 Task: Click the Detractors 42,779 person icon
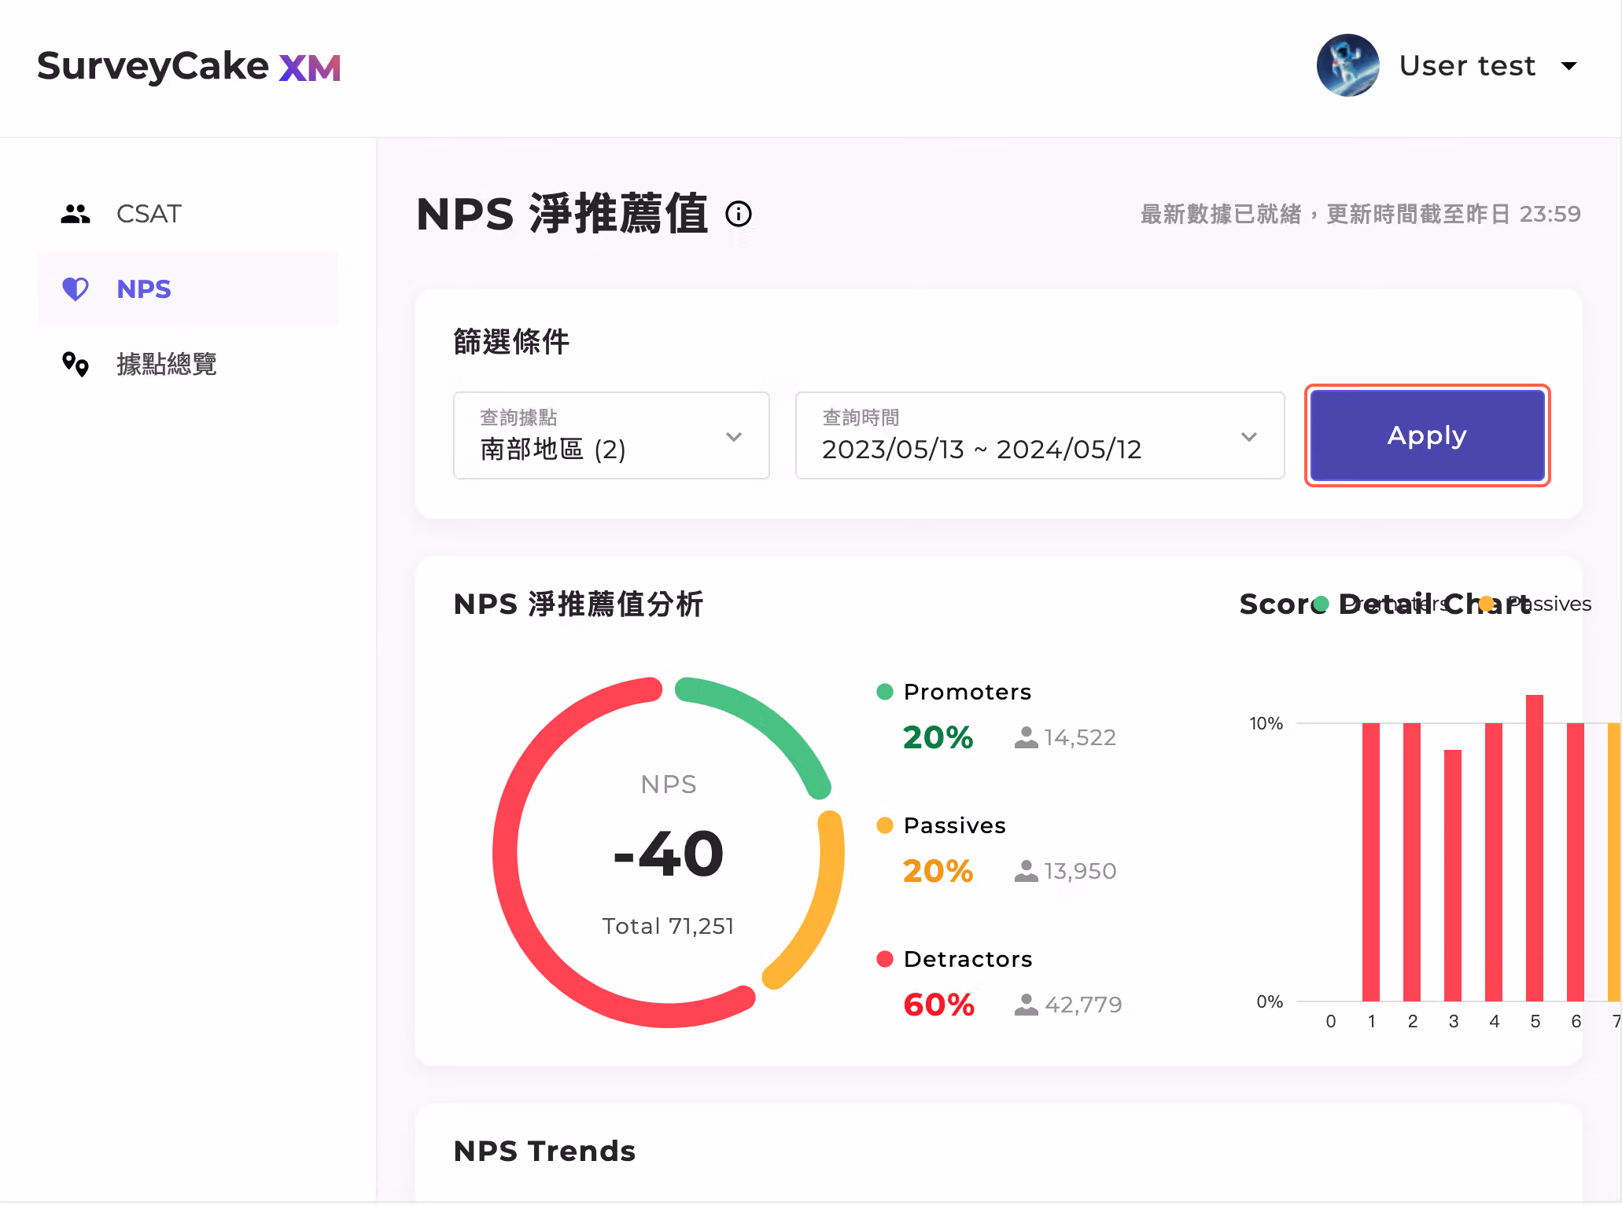pyautogui.click(x=1026, y=1005)
